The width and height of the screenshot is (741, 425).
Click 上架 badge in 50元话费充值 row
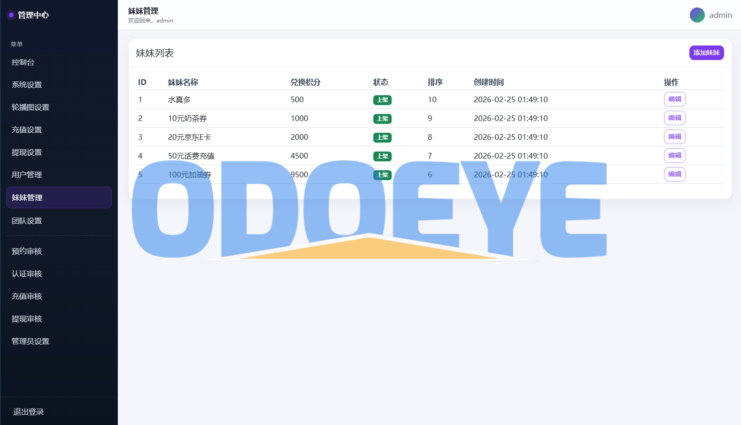382,156
